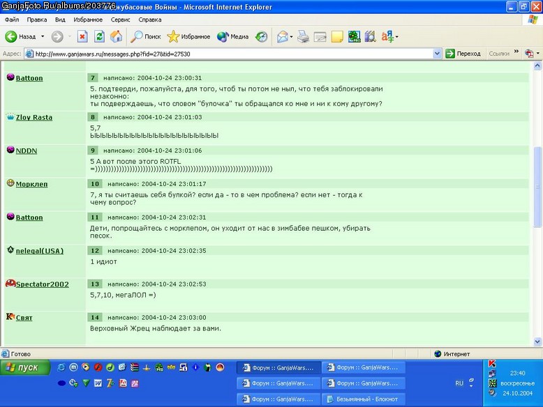Click the RU language indicator in tray

click(459, 383)
